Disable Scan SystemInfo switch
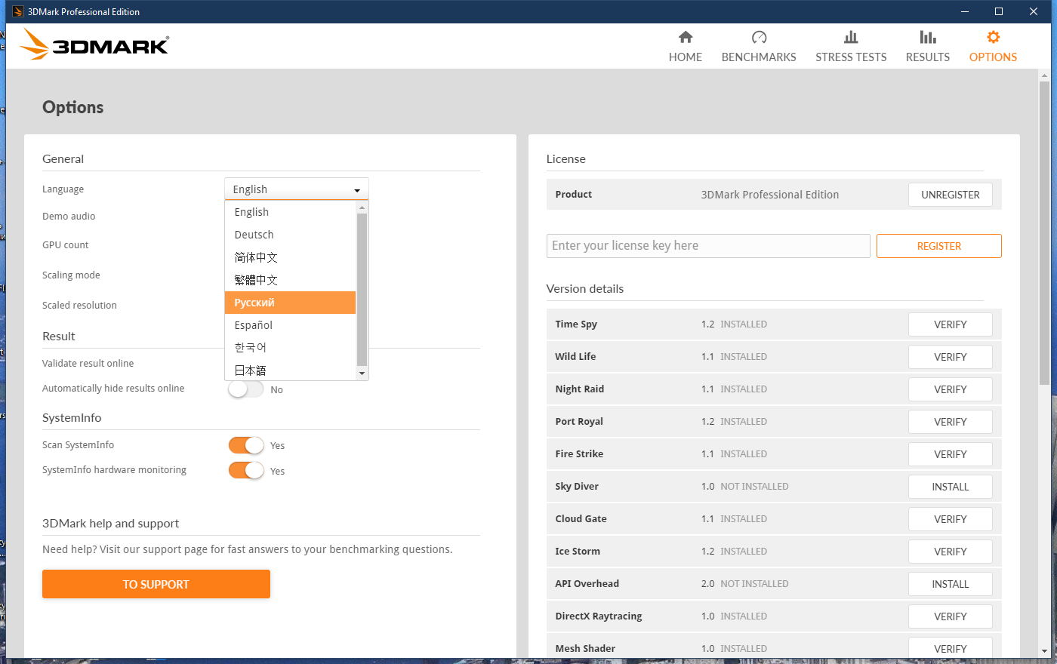Viewport: 1057px width, 664px height. coord(246,445)
